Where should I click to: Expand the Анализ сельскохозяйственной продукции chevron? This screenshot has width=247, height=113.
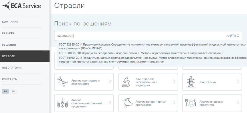point(110,103)
